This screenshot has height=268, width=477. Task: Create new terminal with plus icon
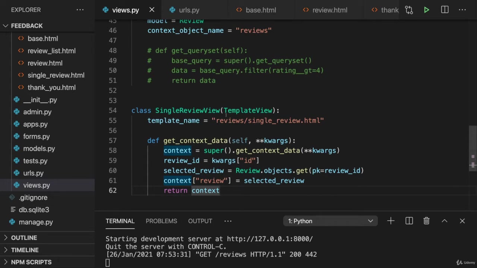click(391, 221)
